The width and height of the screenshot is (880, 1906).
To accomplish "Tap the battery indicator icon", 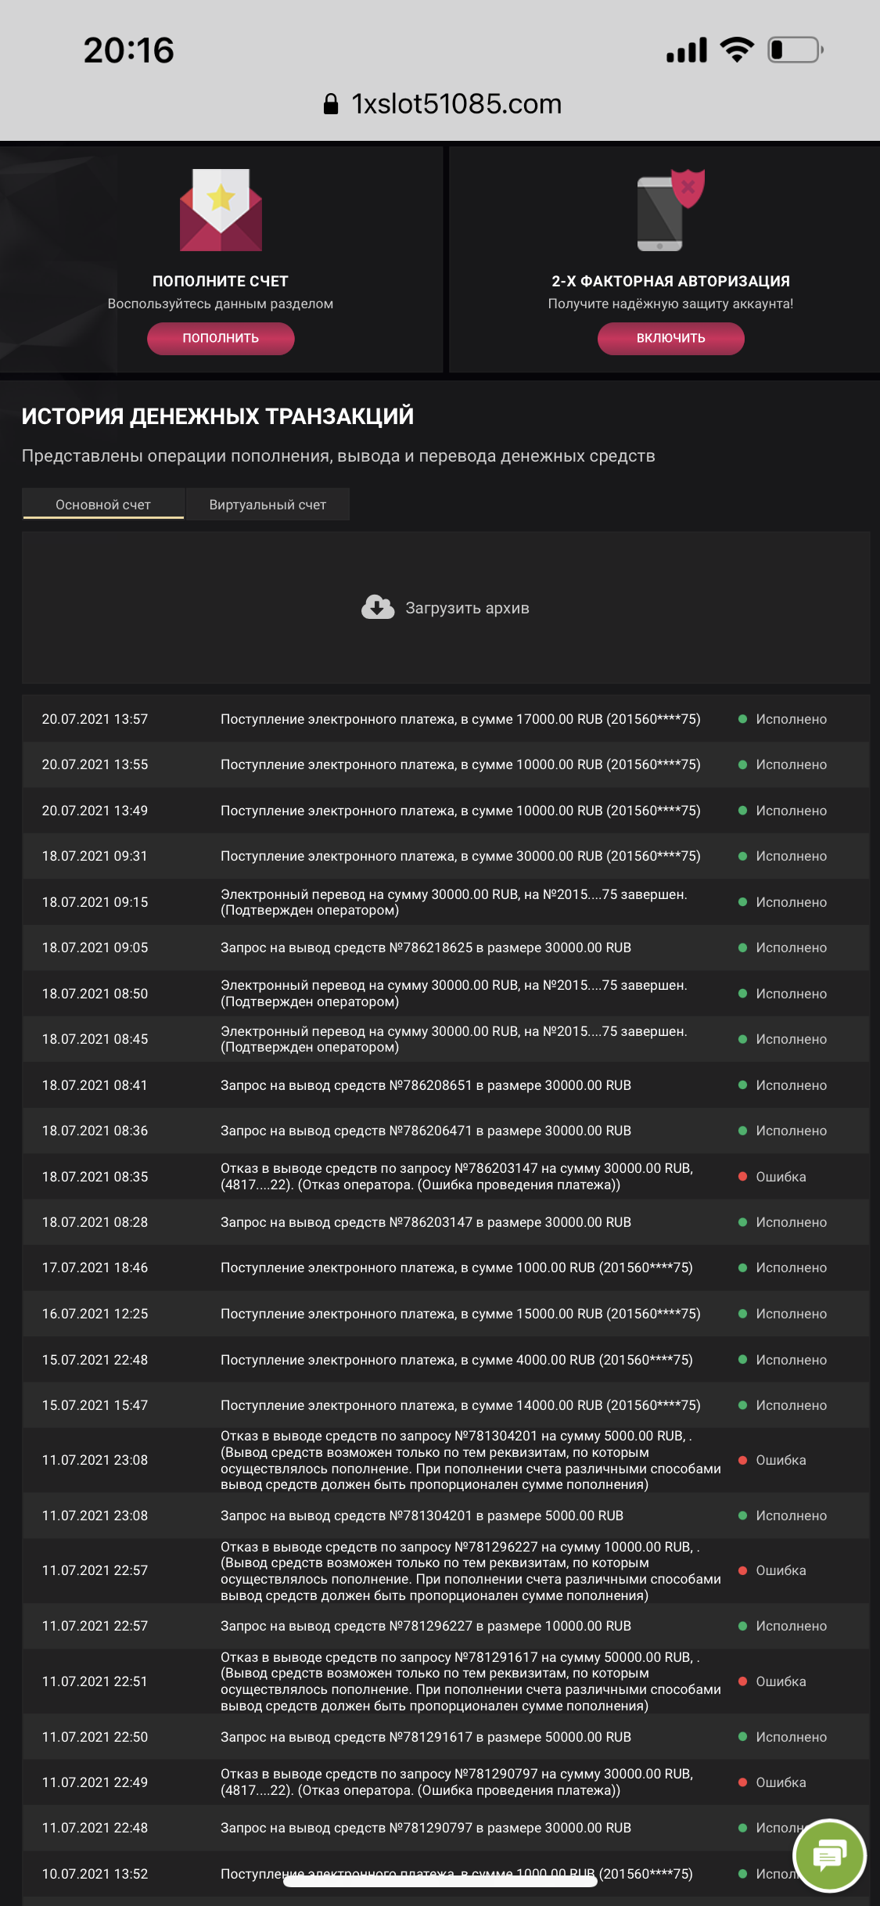I will (795, 50).
